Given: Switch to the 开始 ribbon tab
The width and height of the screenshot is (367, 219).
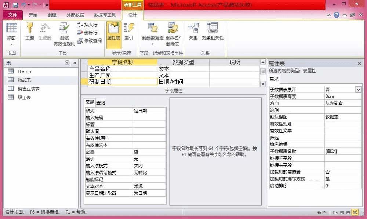Looking at the screenshot, I should pyautogui.click(x=33, y=15).
